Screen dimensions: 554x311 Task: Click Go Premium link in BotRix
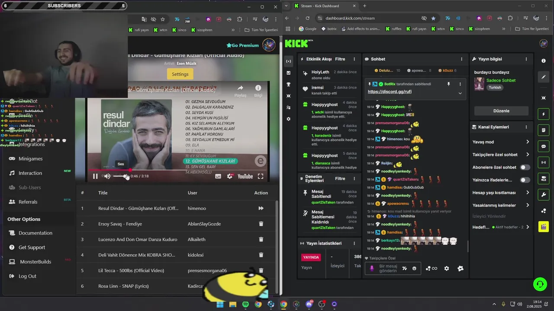242,45
